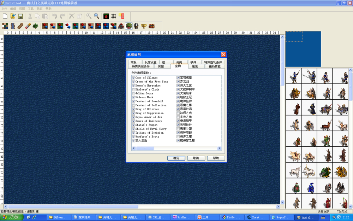Switch to the Cheat taskbar item
Image resolution: width=353 pixels, height=221 pixels.
(256, 217)
